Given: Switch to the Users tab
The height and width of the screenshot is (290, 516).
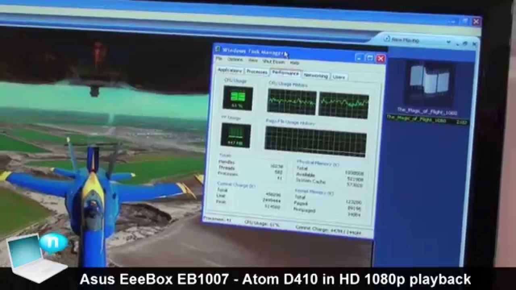Looking at the screenshot, I should tap(339, 77).
